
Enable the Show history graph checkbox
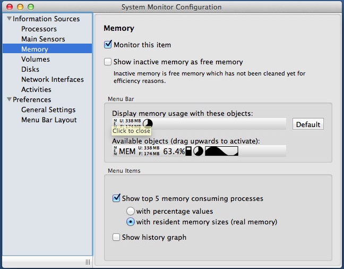coord(116,238)
